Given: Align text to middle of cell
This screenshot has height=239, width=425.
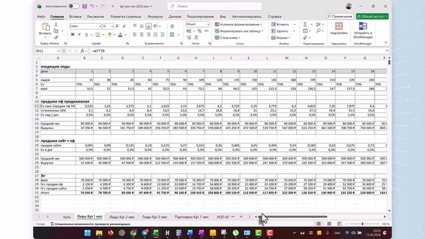Looking at the screenshot, I should (x=141, y=26).
